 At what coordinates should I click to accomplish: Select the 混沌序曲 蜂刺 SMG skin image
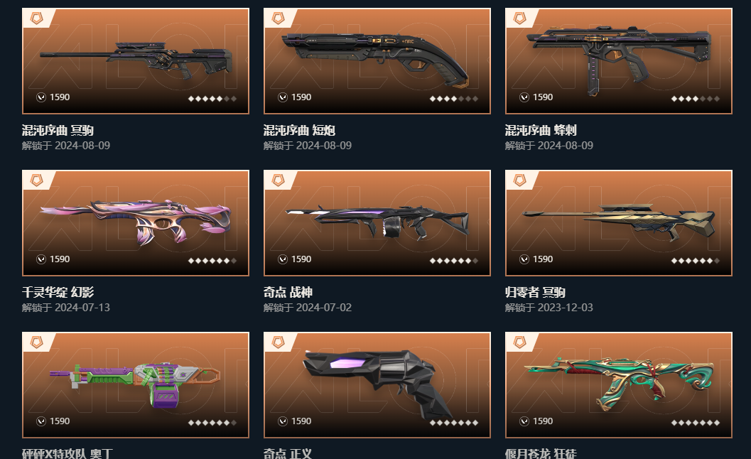coord(618,61)
